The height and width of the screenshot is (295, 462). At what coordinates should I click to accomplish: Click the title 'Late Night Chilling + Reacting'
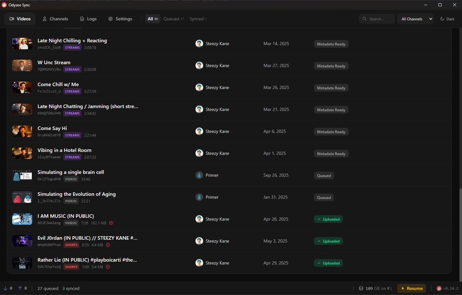coord(72,40)
